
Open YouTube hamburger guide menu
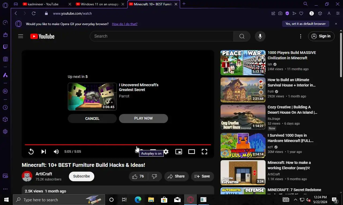(21, 36)
